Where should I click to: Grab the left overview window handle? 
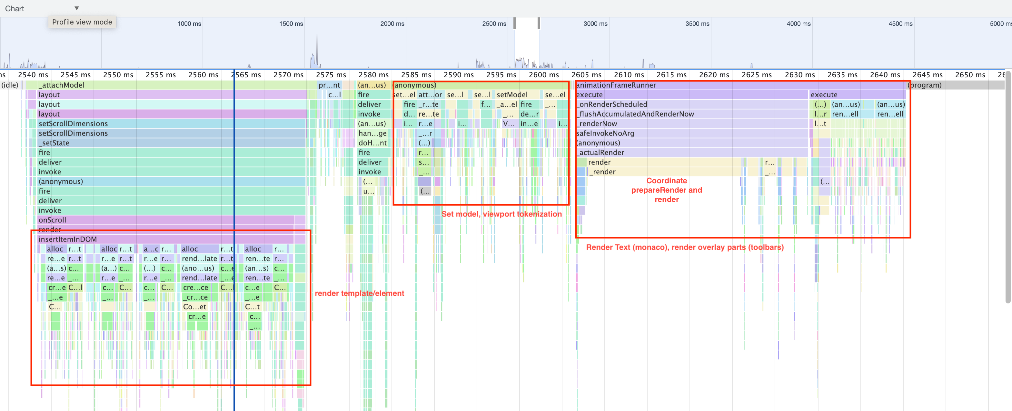click(x=515, y=23)
